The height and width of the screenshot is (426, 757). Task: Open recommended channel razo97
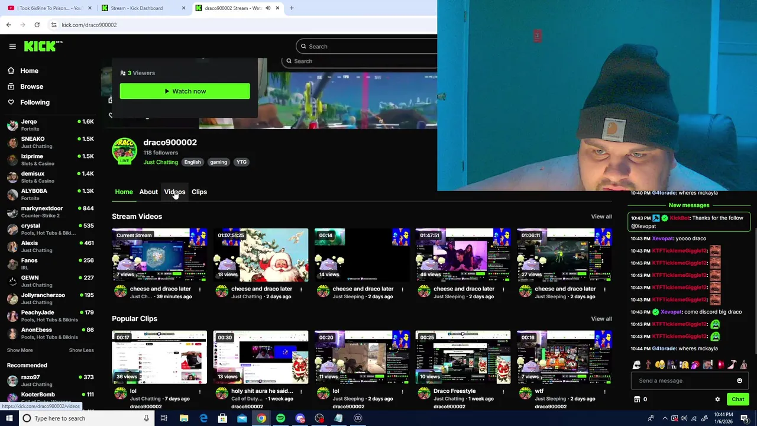[50, 380]
